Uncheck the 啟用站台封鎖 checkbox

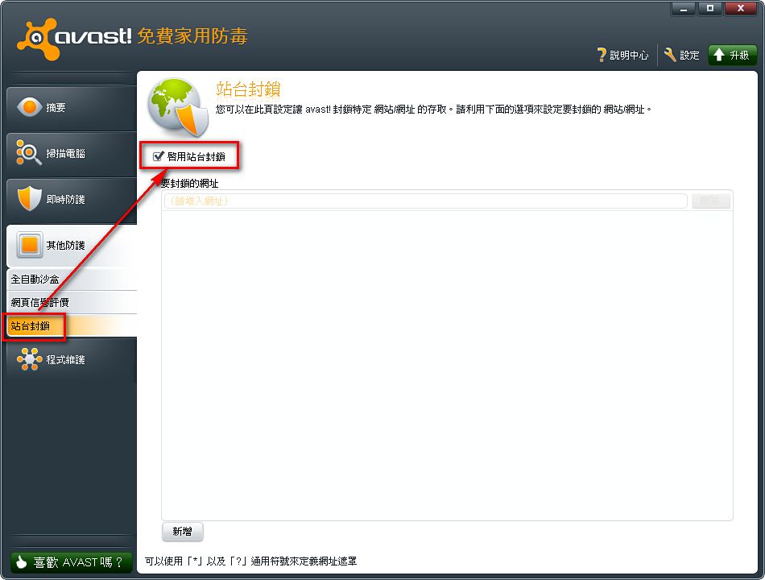(158, 156)
